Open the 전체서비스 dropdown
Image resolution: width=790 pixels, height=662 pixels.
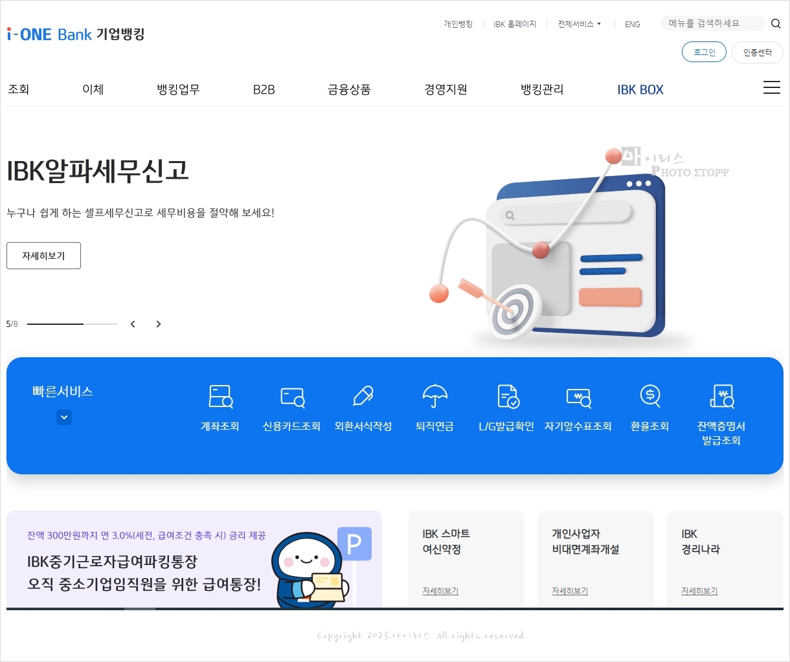tap(579, 24)
